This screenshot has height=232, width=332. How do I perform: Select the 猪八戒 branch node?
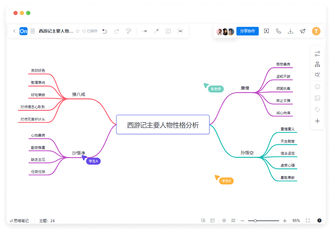[x=78, y=94]
